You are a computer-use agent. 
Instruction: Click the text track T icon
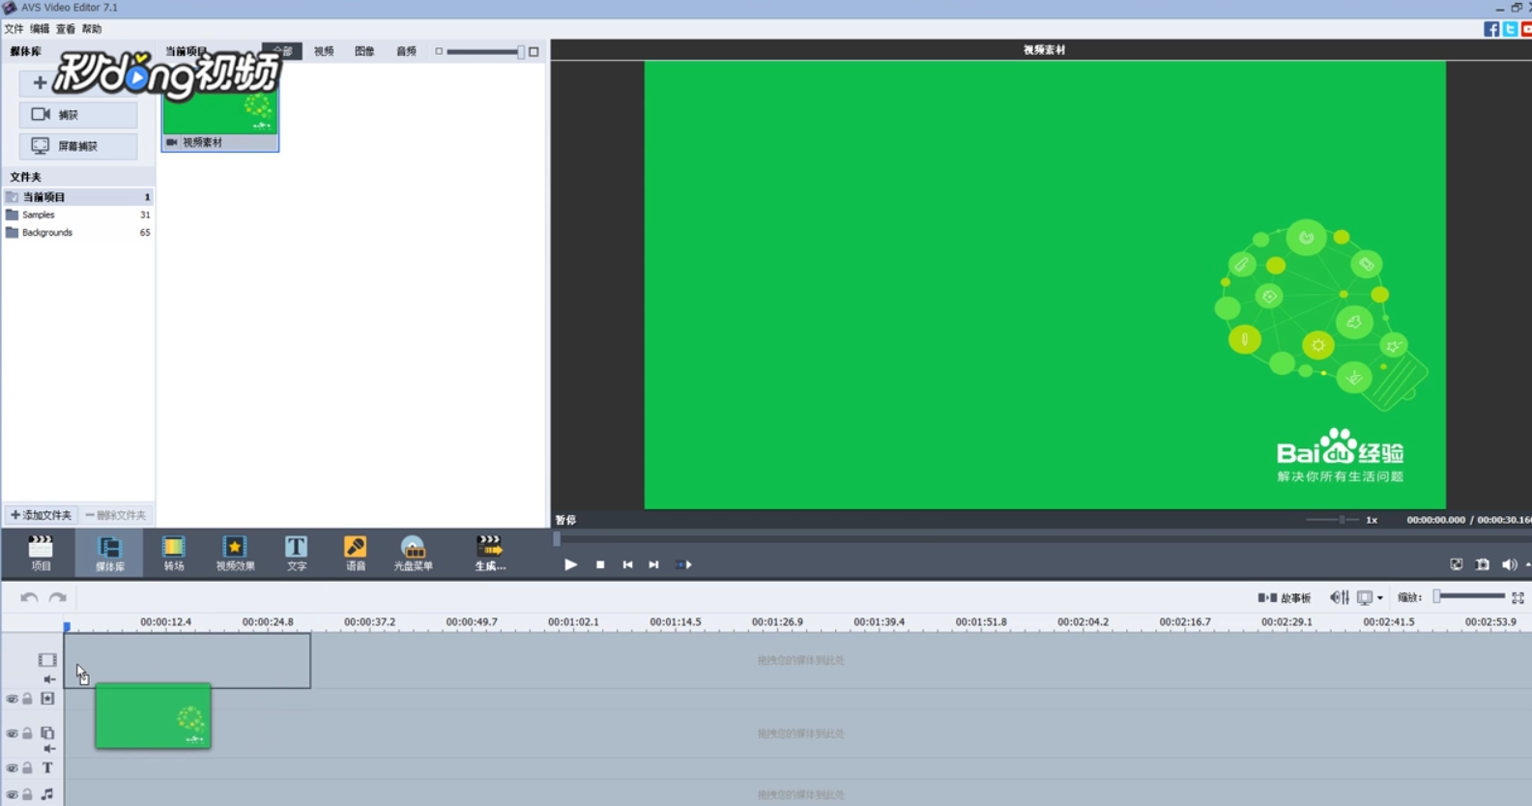point(47,768)
